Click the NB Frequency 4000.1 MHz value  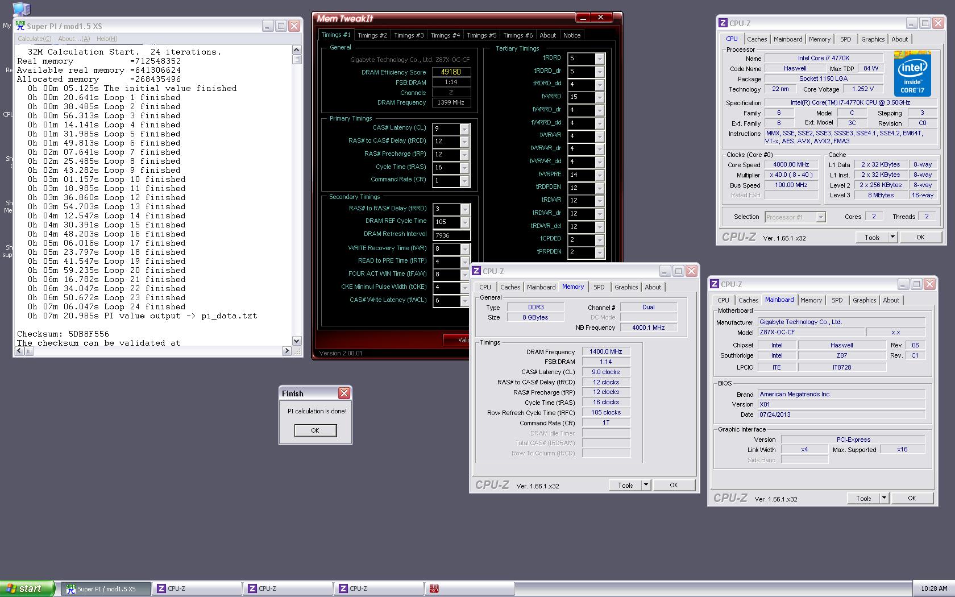tap(648, 327)
